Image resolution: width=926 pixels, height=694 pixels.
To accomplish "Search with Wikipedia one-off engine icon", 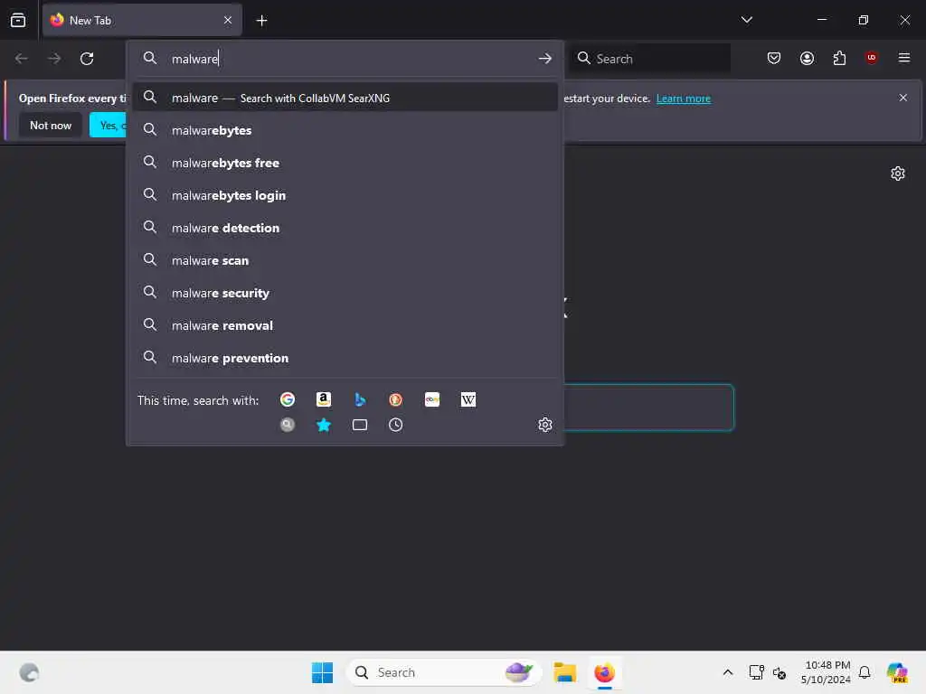I will coord(468,399).
